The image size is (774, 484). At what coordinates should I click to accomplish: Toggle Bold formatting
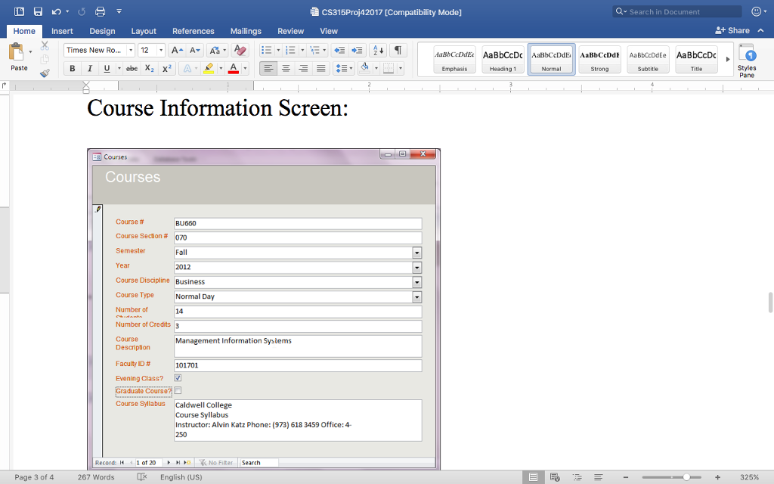[73, 68]
